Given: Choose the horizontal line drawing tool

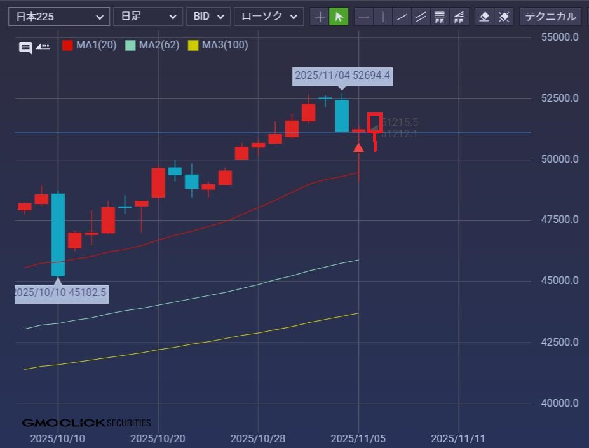Looking at the screenshot, I should pyautogui.click(x=363, y=17).
